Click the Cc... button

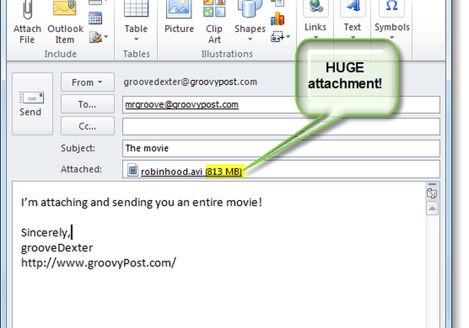(x=88, y=126)
